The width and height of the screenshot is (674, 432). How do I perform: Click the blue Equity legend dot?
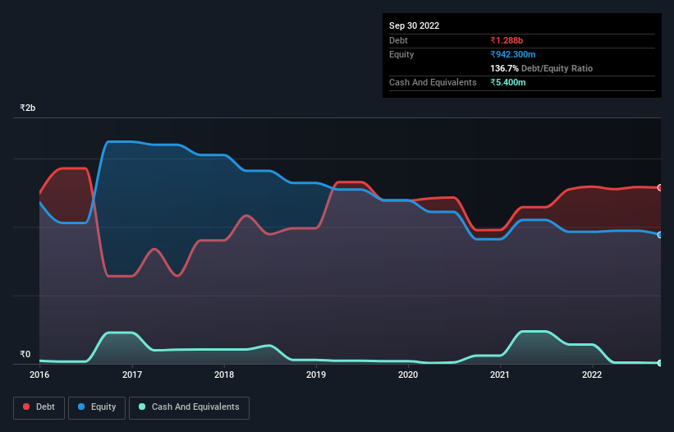81,407
